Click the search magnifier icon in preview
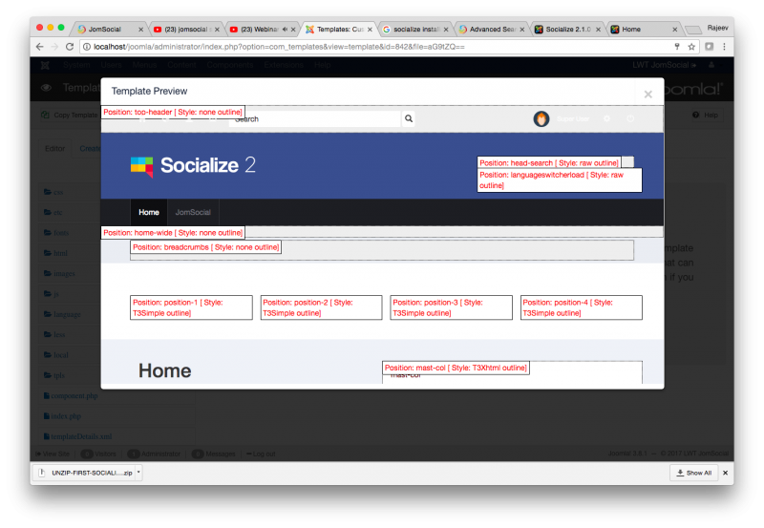Viewport: 764px width, 528px height. point(409,118)
